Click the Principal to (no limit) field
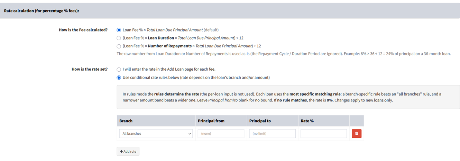The height and width of the screenshot is (161, 460). tap(273, 134)
